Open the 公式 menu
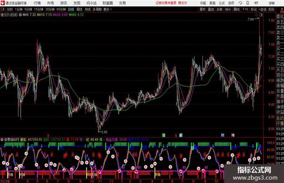The width and height of the screenshot is (284, 183). click(222, 3)
